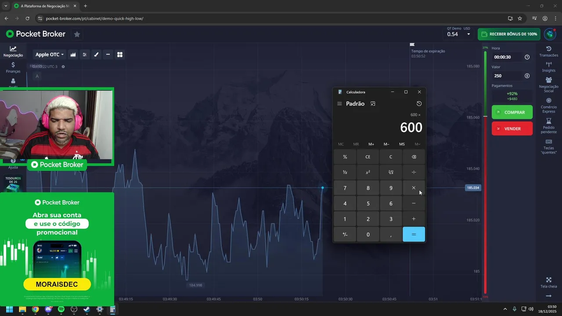Click the VENDER sell button
Screen dimensions: 562x316
pos(512,129)
